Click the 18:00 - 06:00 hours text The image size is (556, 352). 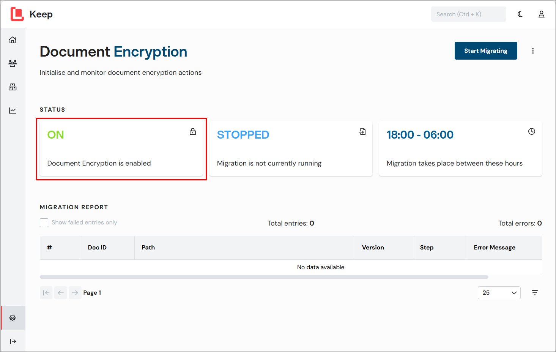point(420,135)
